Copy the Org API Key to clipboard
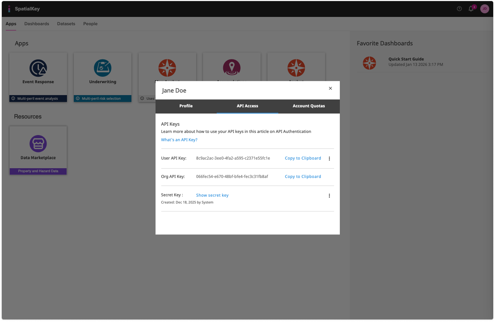 pos(303,176)
